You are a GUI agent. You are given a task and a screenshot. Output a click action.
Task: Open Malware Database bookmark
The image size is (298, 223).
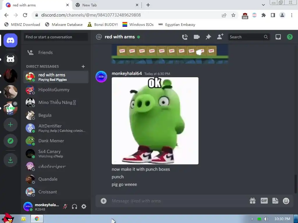64,24
